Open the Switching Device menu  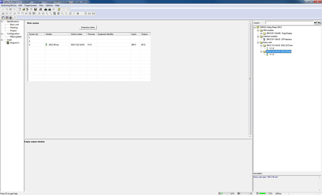9,5
